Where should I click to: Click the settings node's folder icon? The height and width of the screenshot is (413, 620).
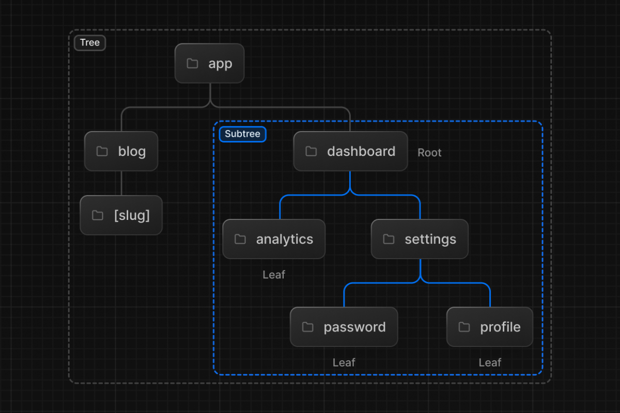point(389,239)
